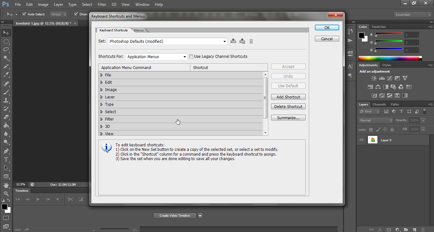Screen dimensions: 434x232
Task: Add a Levels adjustment
Action: click(382, 78)
